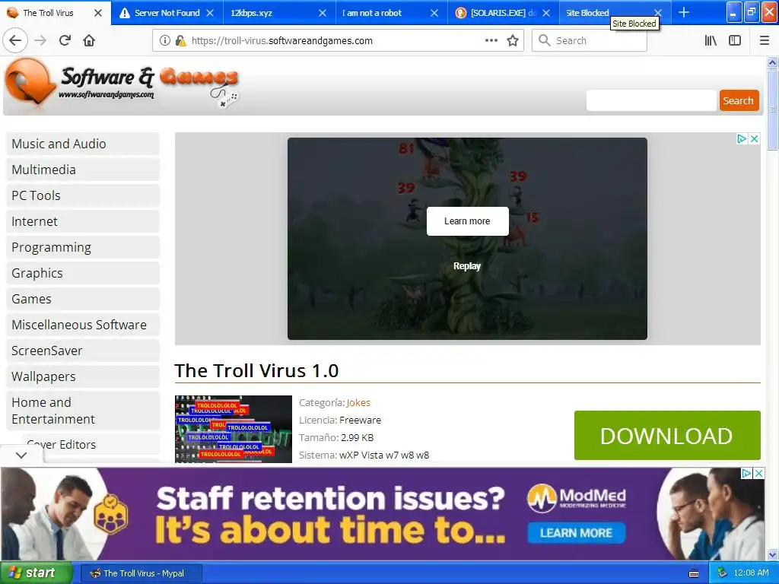This screenshot has width=779, height=584.
Task: Open Wallpapers category
Action: tap(82, 376)
